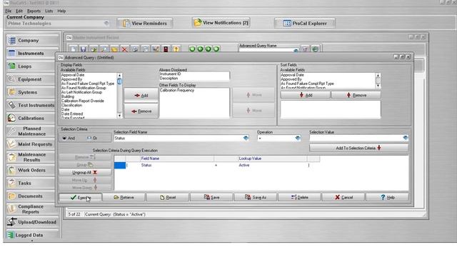Click the View Reminders button
Viewport: 457px width, 257px height.
[x=145, y=24]
